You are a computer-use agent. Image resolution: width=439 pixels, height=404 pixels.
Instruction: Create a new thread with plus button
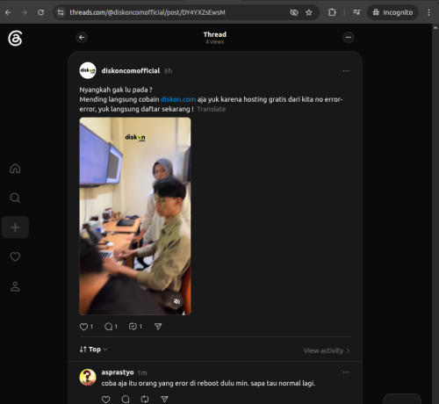(15, 227)
